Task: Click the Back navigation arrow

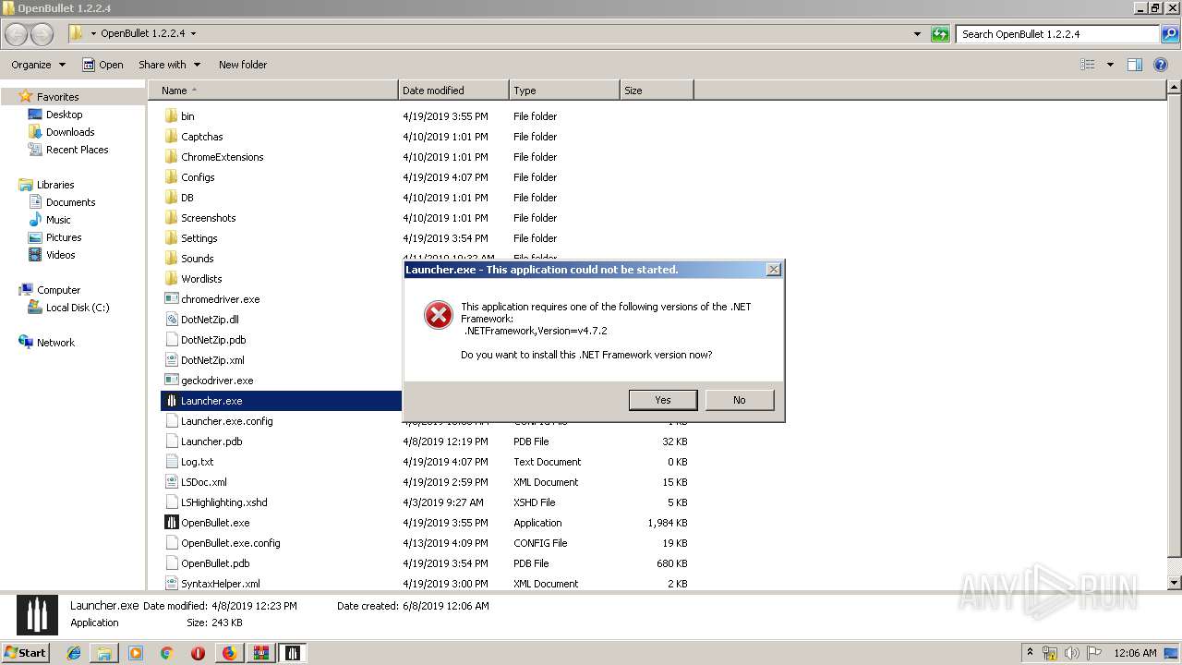Action: pos(17,34)
